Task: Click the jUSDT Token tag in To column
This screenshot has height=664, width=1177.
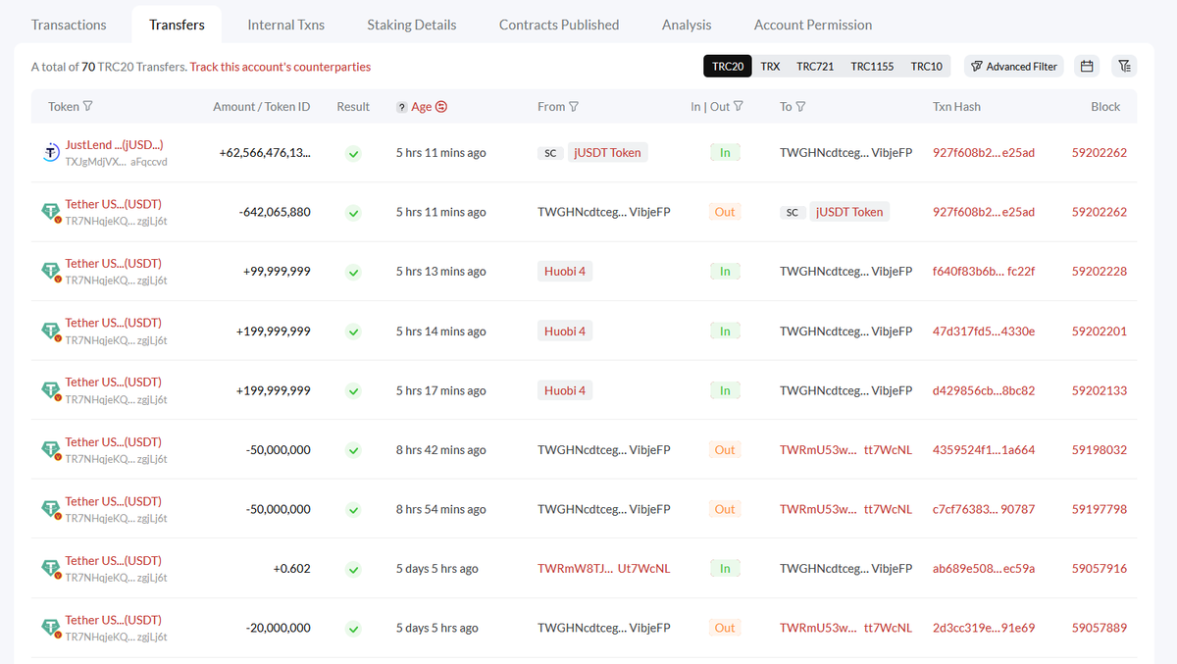Action: click(849, 212)
